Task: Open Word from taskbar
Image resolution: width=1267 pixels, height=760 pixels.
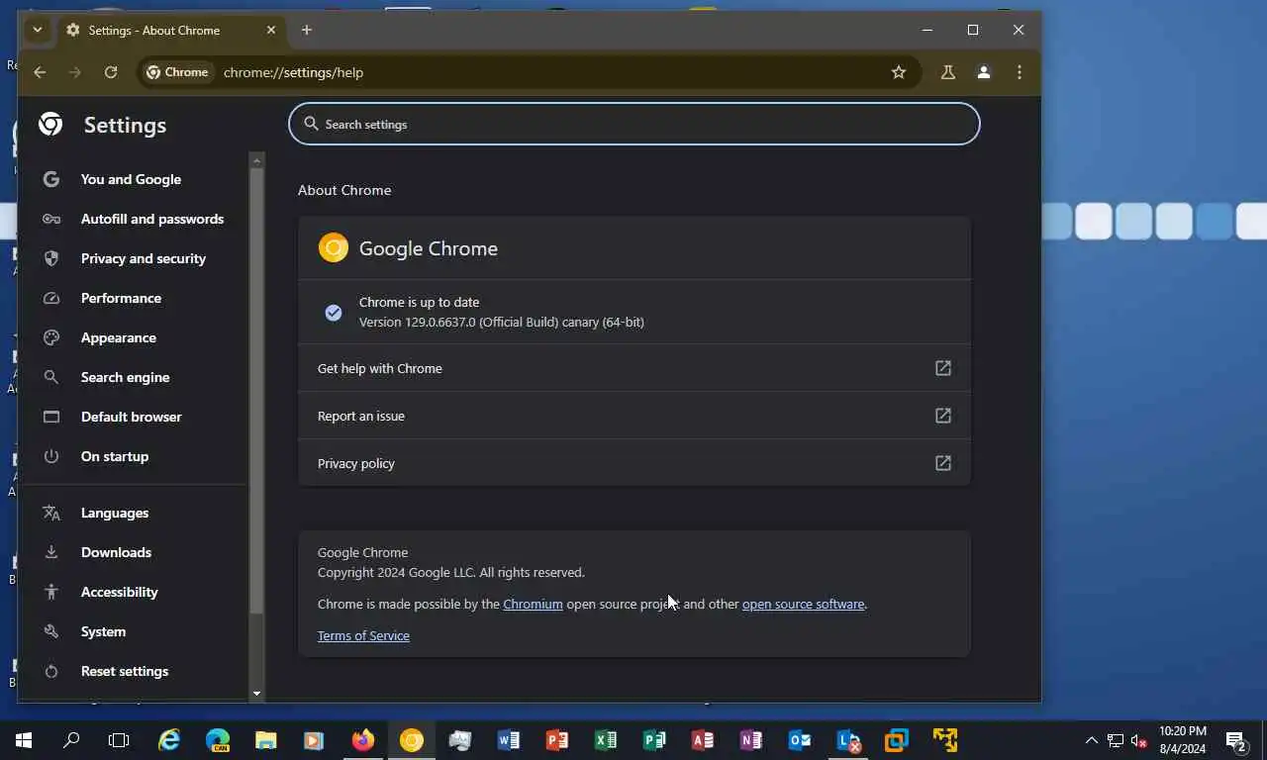Action: click(x=509, y=740)
